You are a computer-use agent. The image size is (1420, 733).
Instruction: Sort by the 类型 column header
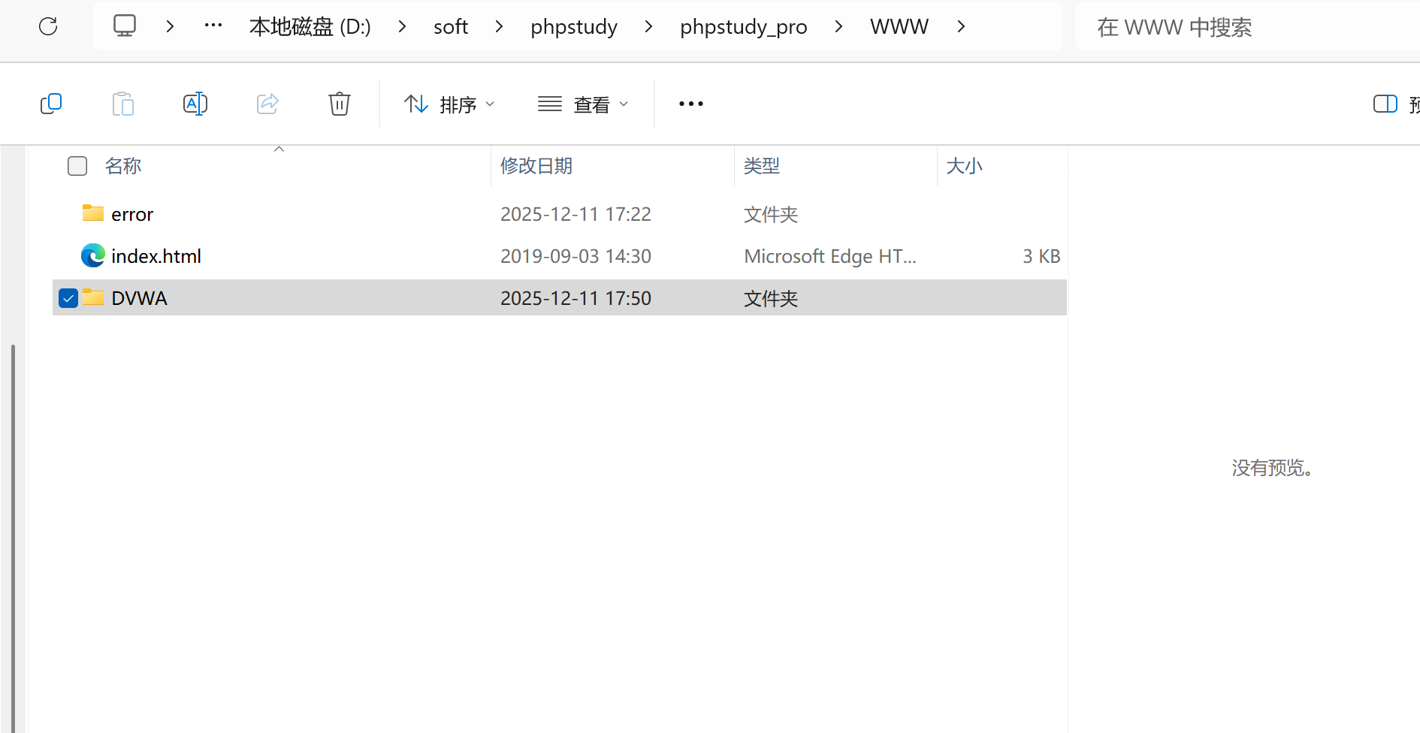coord(762,166)
